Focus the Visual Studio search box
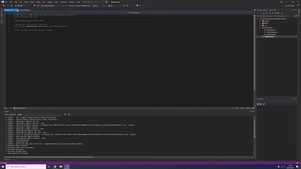The image size is (301, 169). click(95, 2)
